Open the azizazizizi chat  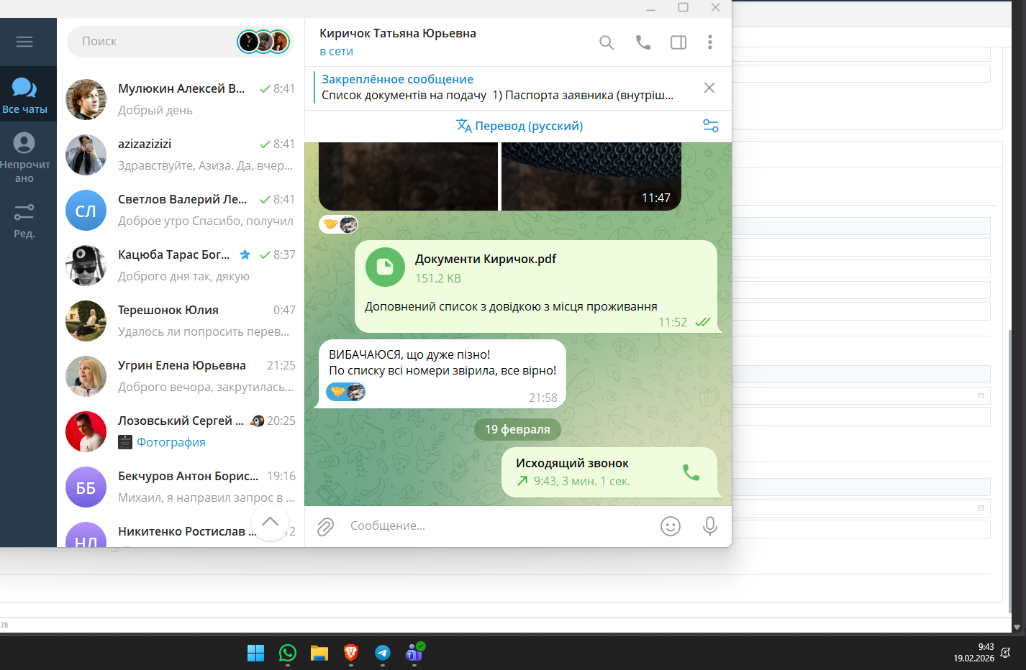point(181,155)
